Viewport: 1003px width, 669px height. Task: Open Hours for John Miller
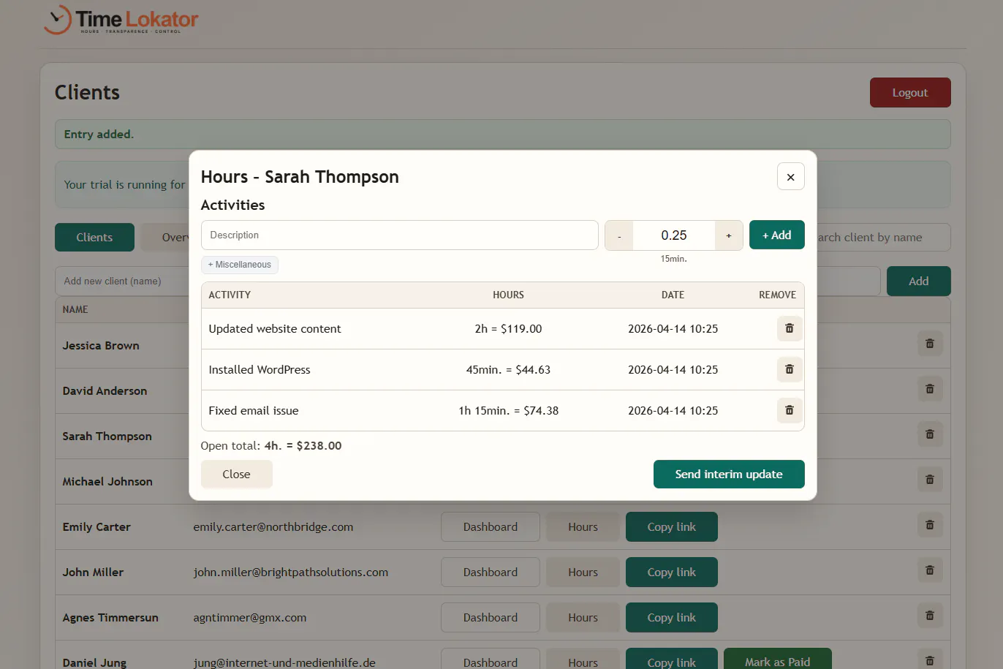pos(583,572)
